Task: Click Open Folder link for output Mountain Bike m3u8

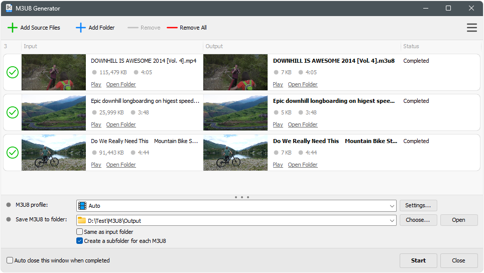Action: point(302,165)
